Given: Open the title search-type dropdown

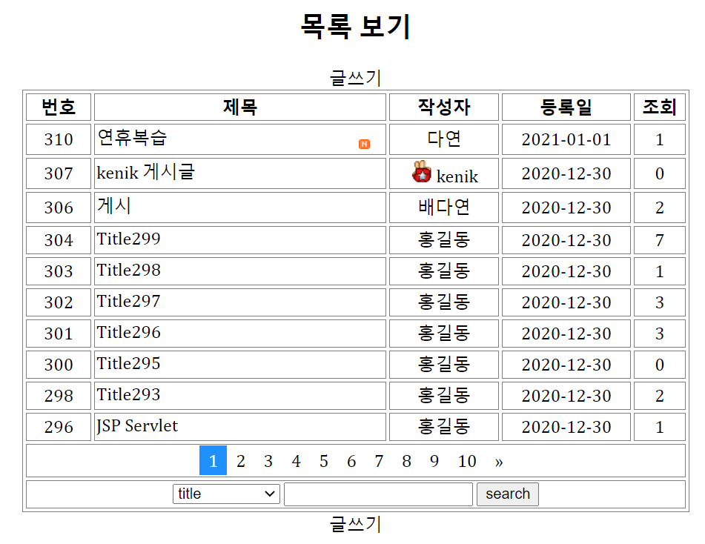Looking at the screenshot, I should point(226,494).
